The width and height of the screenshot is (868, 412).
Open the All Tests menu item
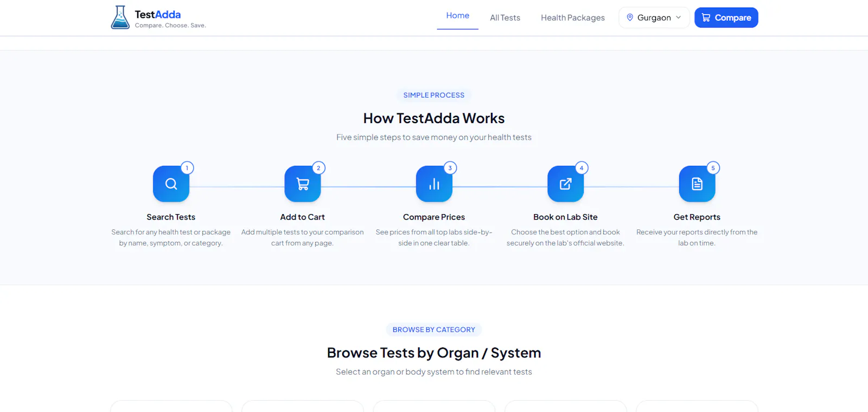click(505, 18)
